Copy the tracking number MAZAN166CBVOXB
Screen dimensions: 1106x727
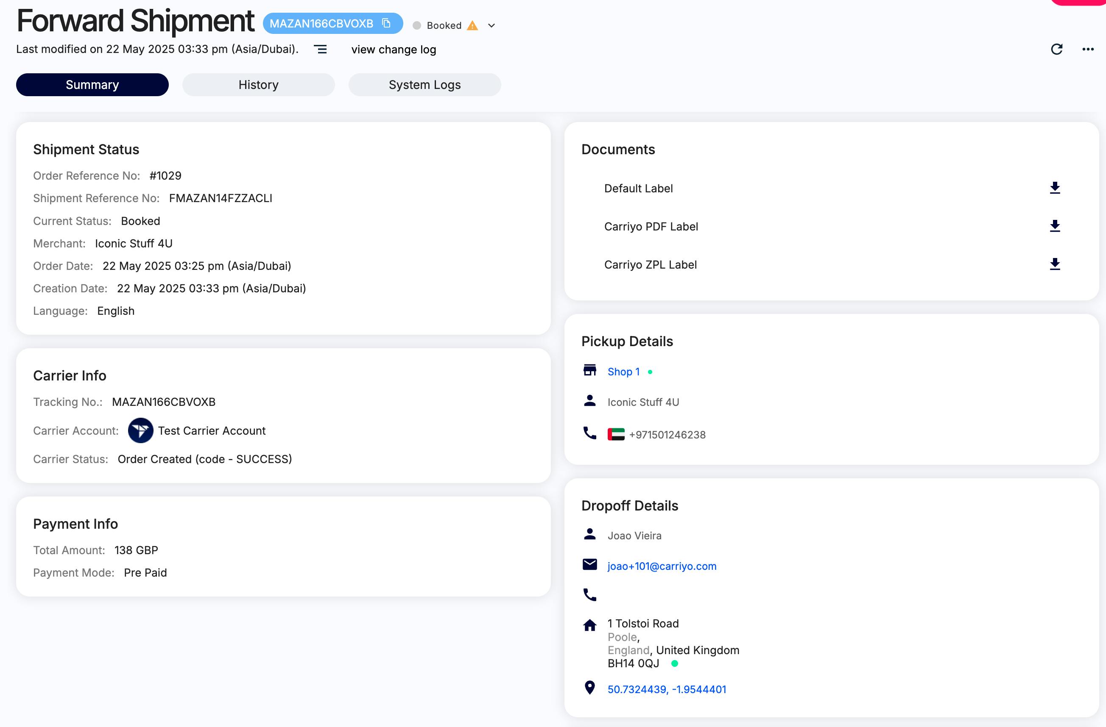386,23
